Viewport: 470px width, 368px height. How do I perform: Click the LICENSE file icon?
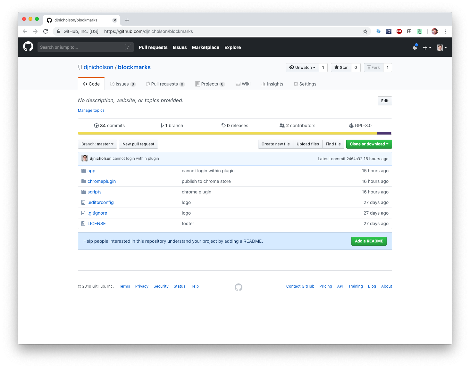pyautogui.click(x=83, y=224)
